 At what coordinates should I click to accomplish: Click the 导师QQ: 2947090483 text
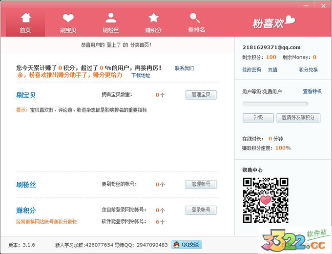(141, 245)
